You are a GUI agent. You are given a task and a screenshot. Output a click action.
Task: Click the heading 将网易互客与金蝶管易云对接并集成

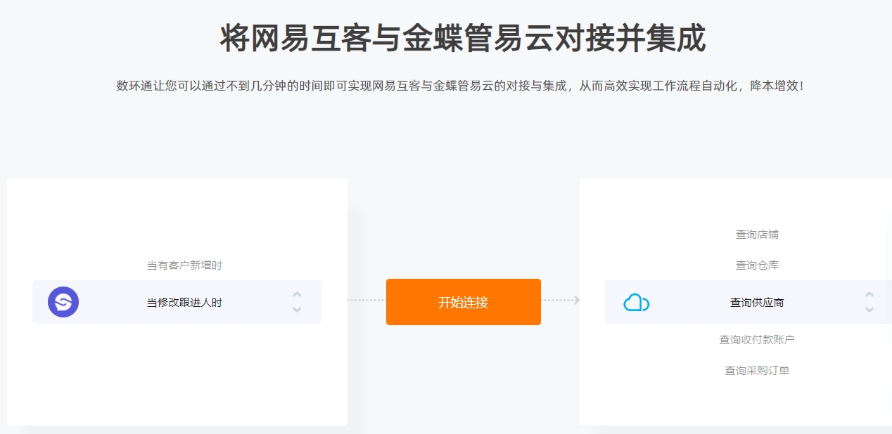463,38
